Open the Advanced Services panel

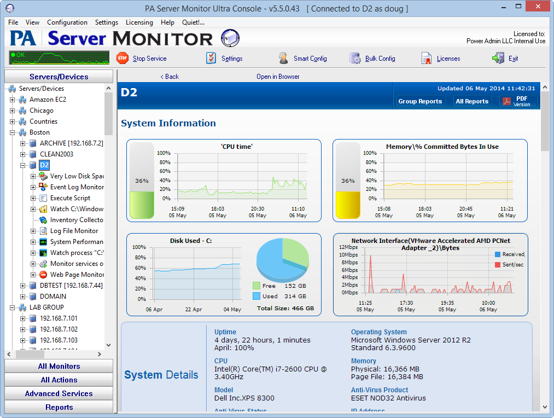coord(59,393)
